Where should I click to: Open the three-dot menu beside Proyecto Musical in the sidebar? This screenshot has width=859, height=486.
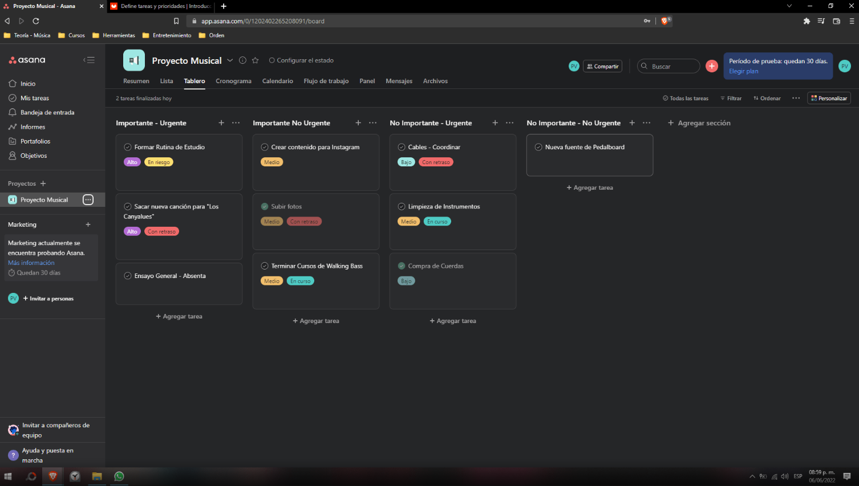[x=88, y=199]
